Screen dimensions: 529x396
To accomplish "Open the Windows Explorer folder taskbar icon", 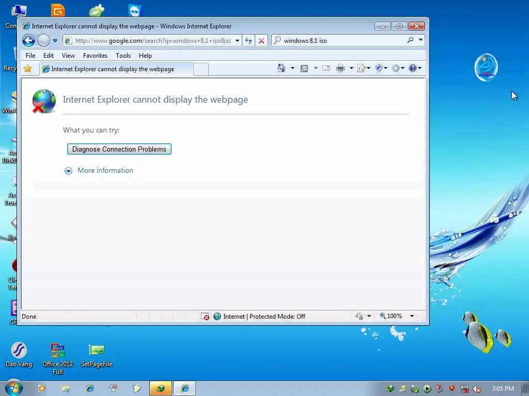I will (x=66, y=389).
